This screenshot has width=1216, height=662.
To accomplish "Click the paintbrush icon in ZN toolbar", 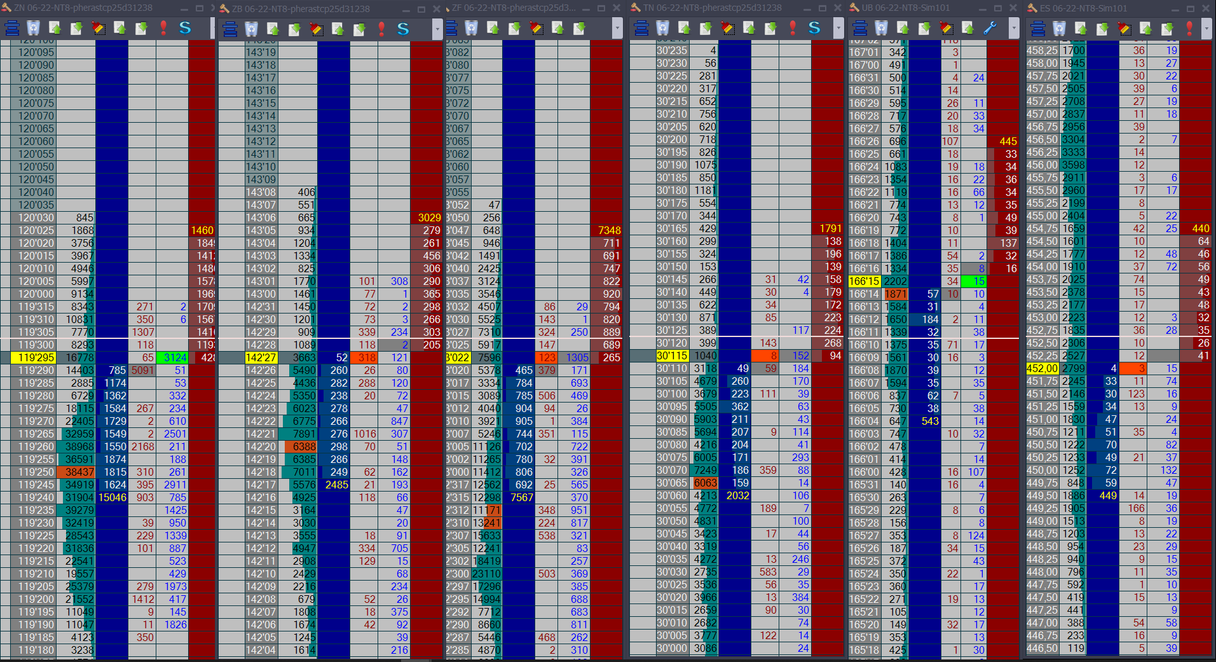I will (99, 29).
